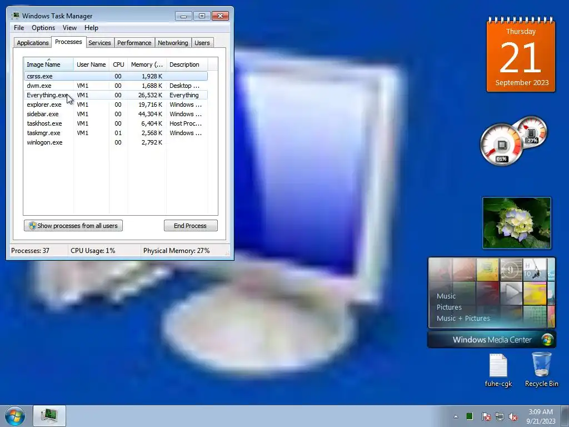Click the Calendar gadget showing Thursday 21
The width and height of the screenshot is (569, 427).
pyautogui.click(x=521, y=55)
